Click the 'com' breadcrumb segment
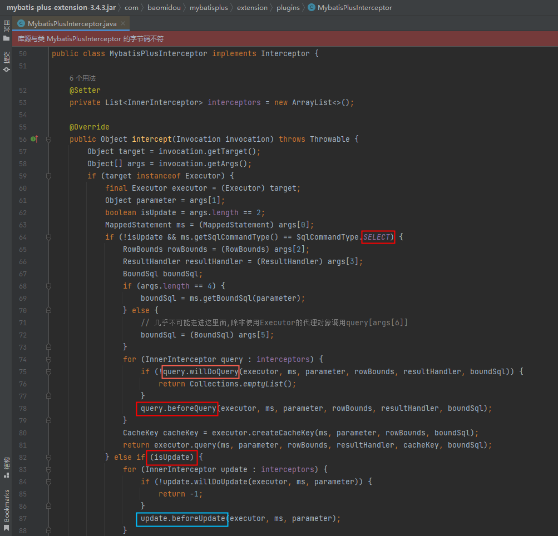The width and height of the screenshot is (558, 536). tap(131, 7)
